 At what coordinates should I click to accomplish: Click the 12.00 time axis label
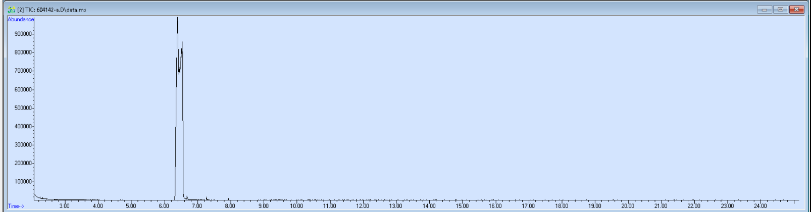tap(363, 206)
